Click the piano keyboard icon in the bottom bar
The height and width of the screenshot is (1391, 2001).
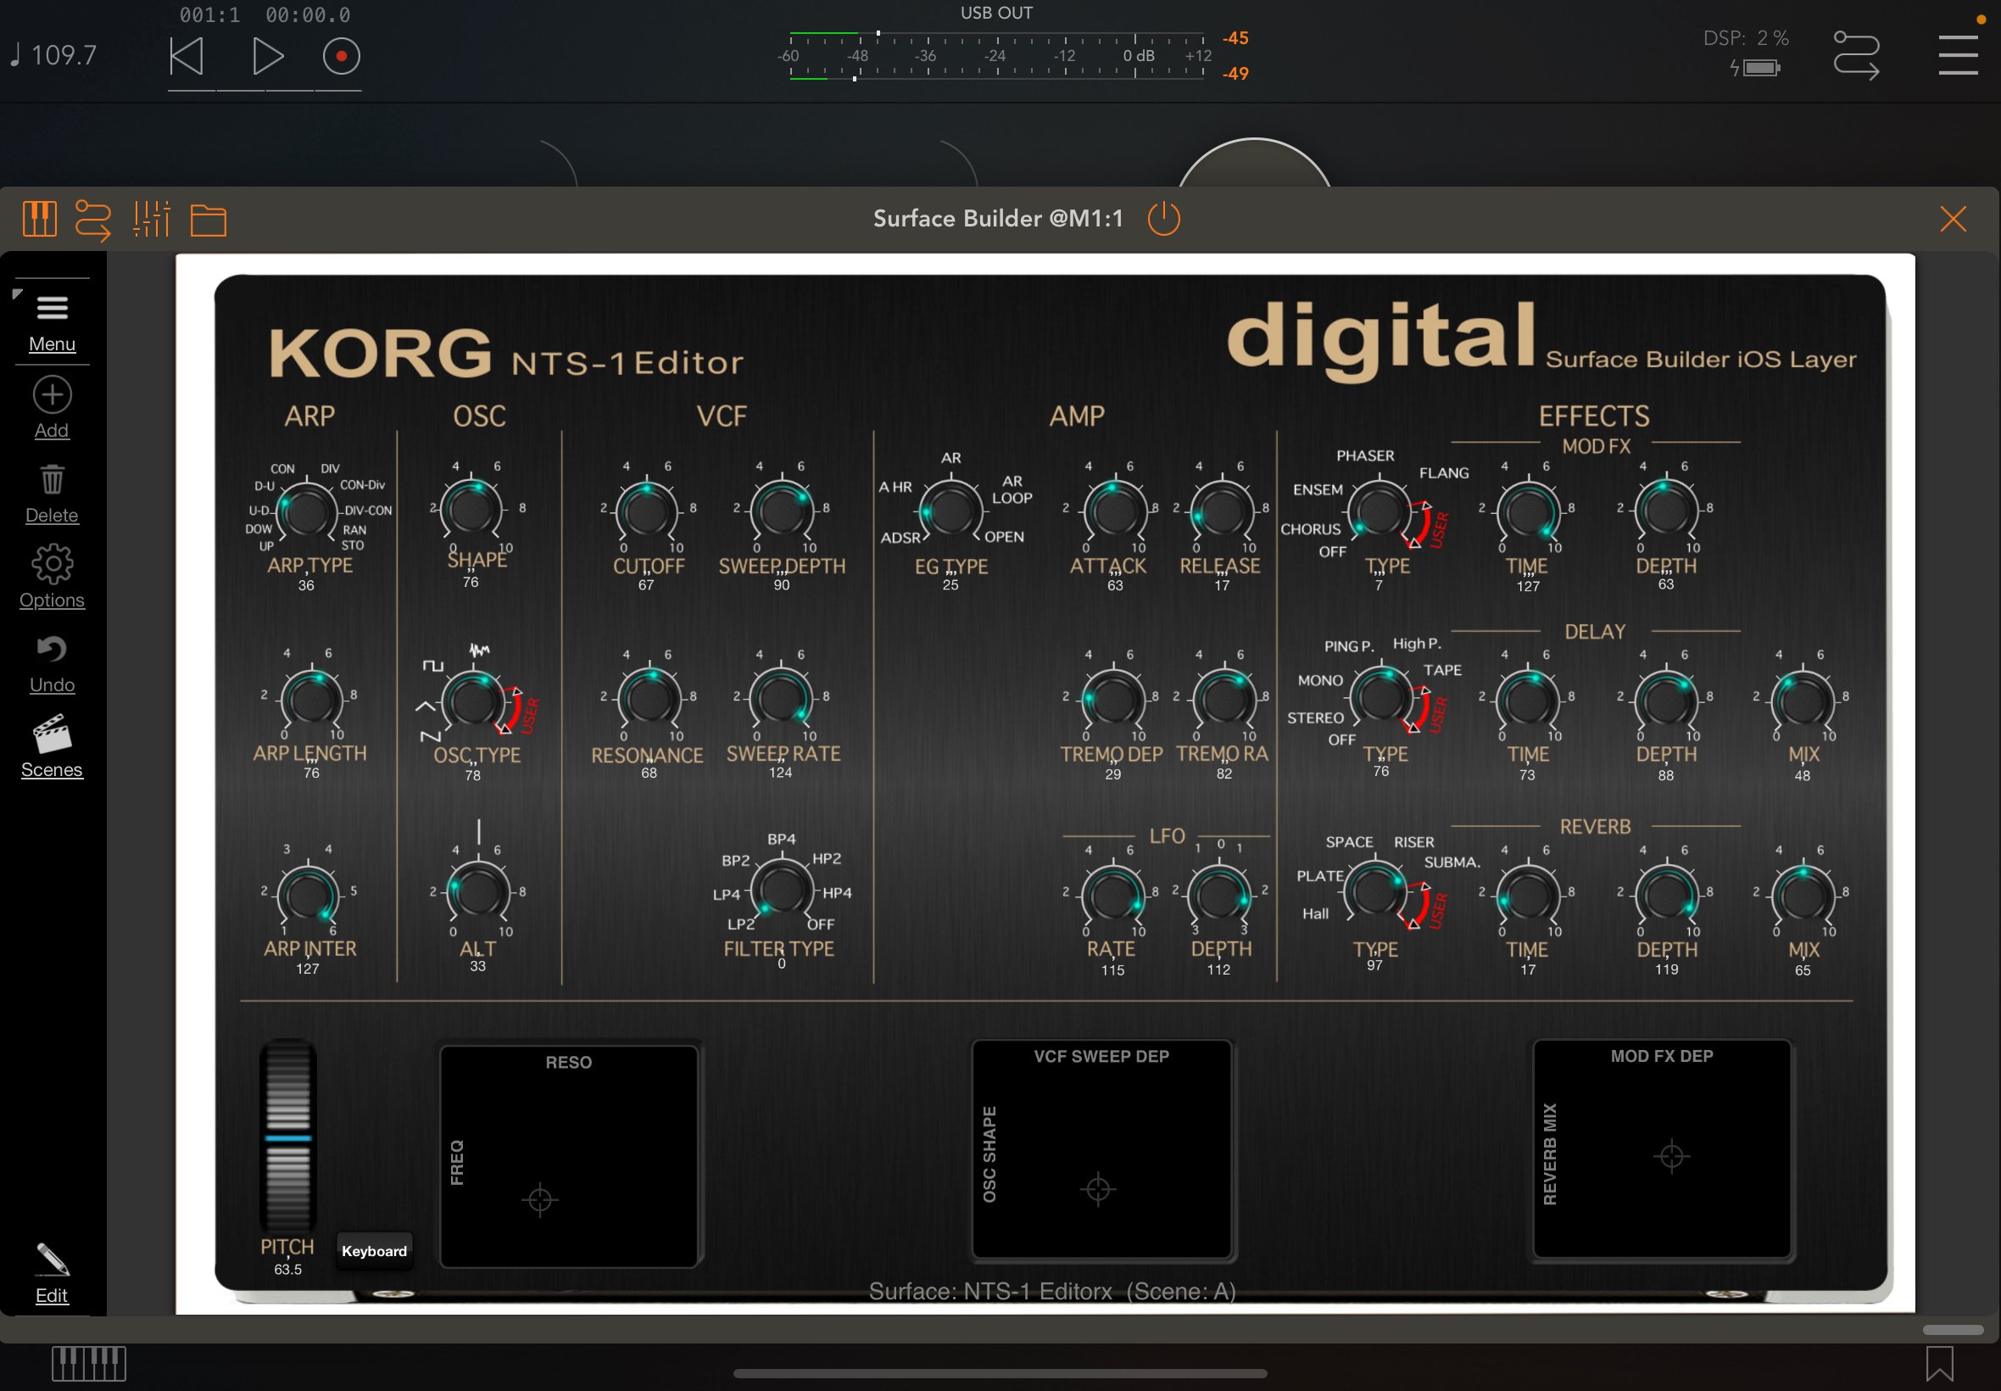click(88, 1362)
